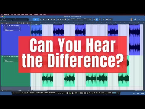This screenshot has width=145, height=109.
Task: Open the Transport menu
Action: coord(36,15)
